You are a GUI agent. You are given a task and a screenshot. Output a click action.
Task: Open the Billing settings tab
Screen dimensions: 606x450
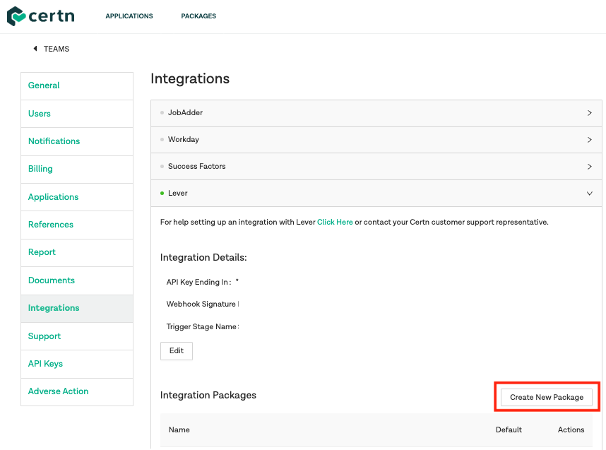pyautogui.click(x=77, y=170)
